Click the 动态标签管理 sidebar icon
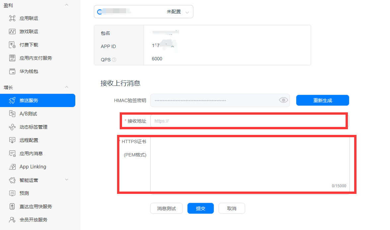 pyautogui.click(x=12, y=127)
